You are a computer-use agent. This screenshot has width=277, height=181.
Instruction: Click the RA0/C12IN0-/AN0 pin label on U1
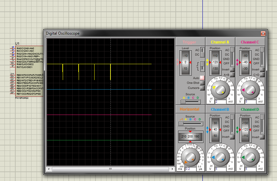[x=25, y=48]
